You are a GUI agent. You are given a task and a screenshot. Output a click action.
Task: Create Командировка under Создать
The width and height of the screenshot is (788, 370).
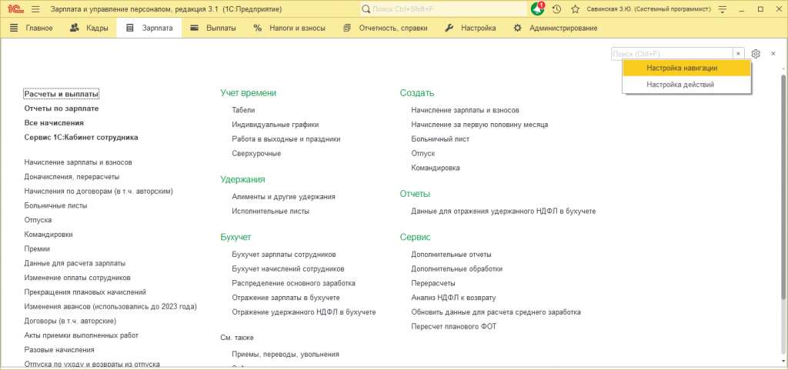[436, 168]
